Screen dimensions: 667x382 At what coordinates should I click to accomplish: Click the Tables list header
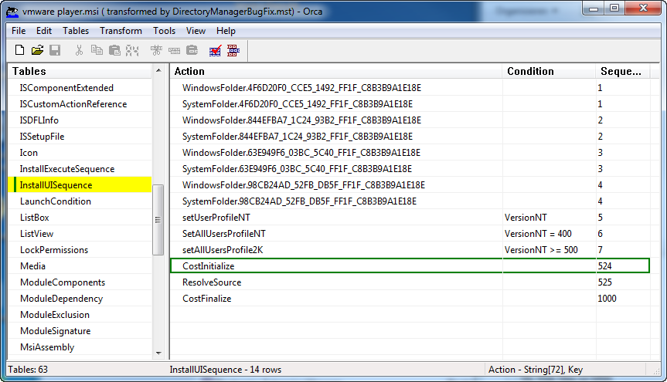[x=80, y=72]
